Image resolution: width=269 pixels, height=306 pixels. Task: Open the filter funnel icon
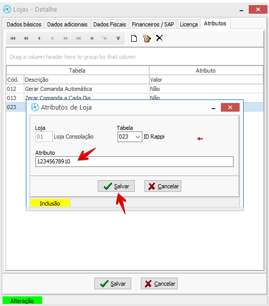118,39
